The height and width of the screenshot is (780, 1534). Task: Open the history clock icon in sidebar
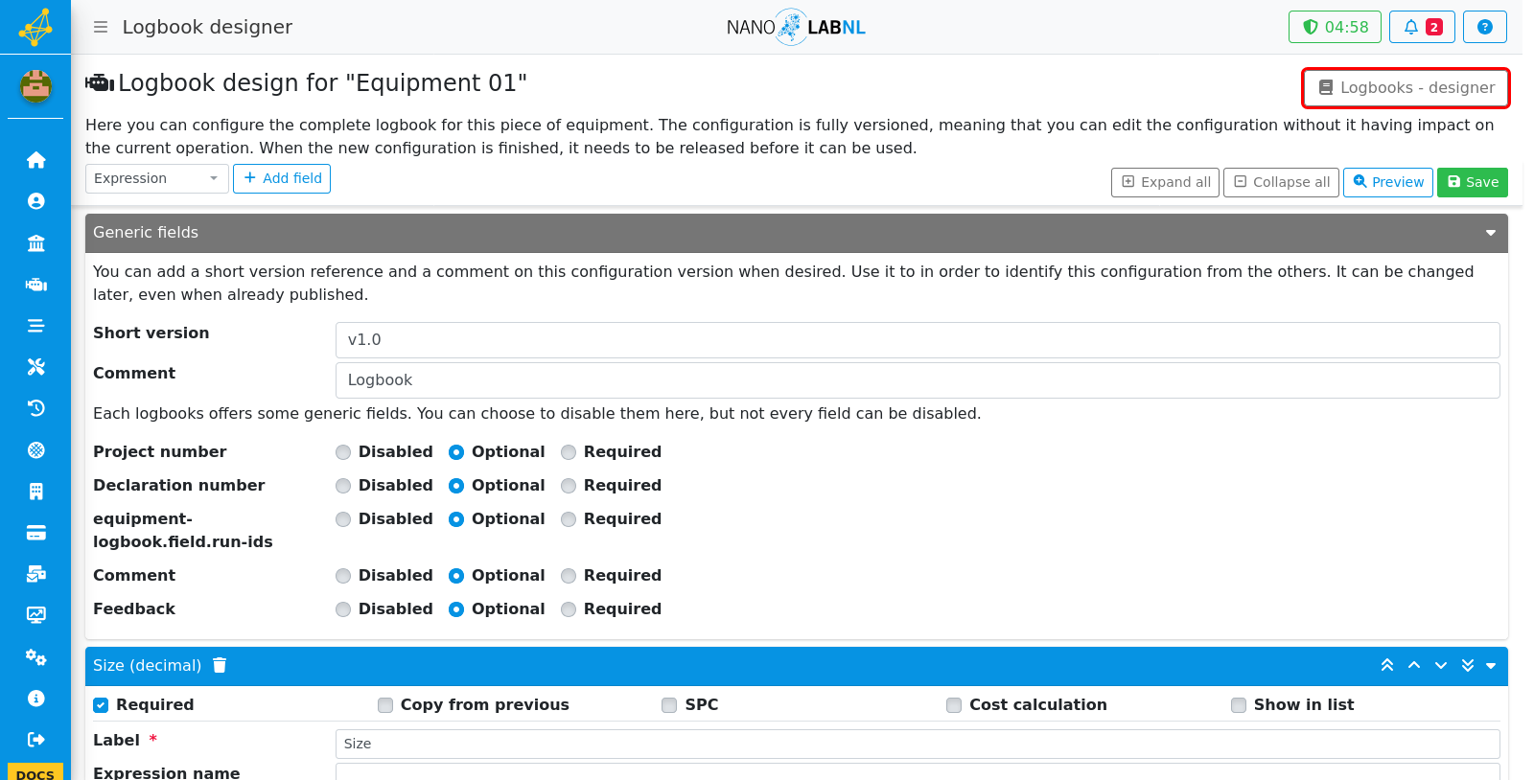point(36,408)
